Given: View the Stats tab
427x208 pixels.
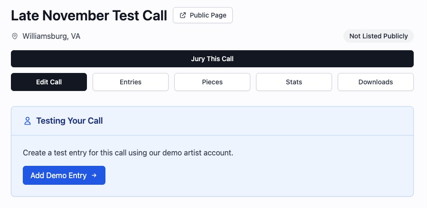Looking at the screenshot, I should pyautogui.click(x=294, y=82).
